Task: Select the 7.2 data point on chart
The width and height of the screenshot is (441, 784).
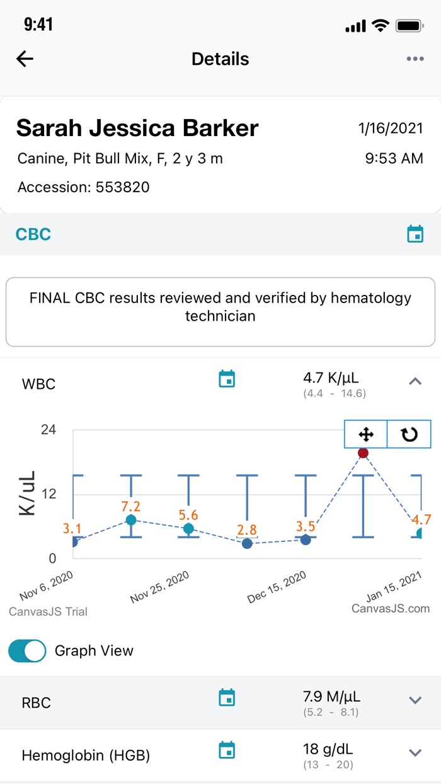Action: tap(131, 520)
